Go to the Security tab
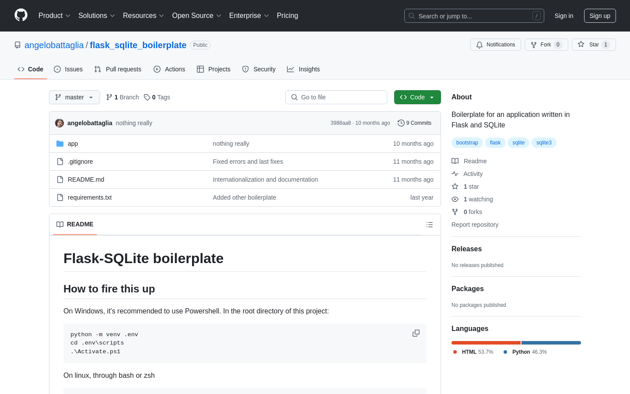The height and width of the screenshot is (394, 630). tap(259, 69)
